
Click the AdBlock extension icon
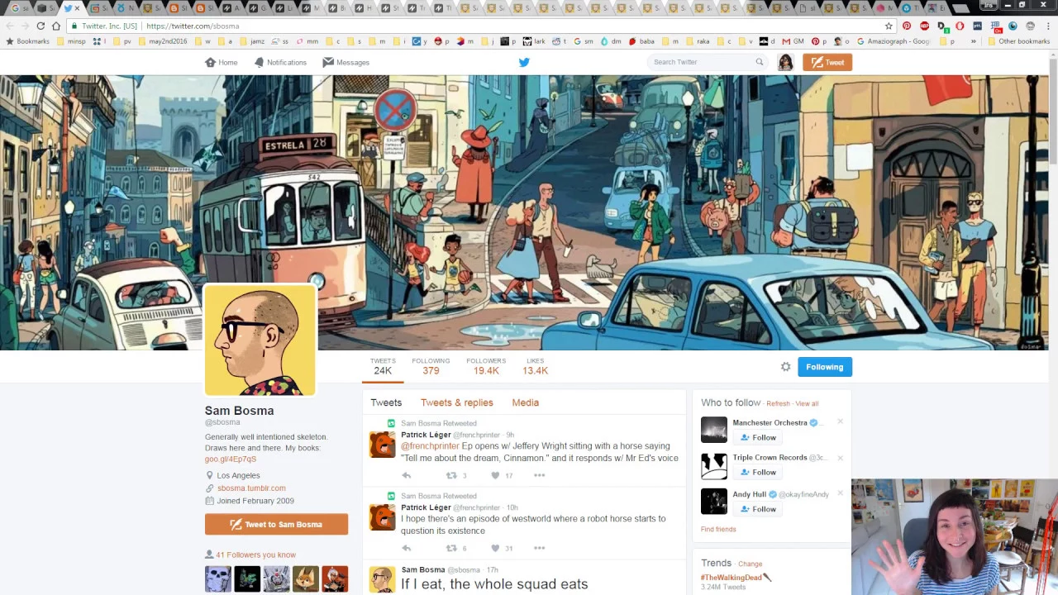pos(924,26)
